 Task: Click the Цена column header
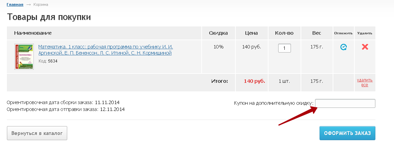click(x=252, y=33)
